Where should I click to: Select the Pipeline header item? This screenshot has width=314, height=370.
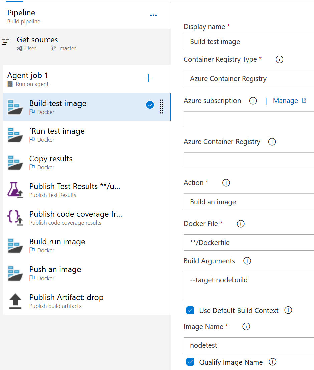tap(86, 16)
